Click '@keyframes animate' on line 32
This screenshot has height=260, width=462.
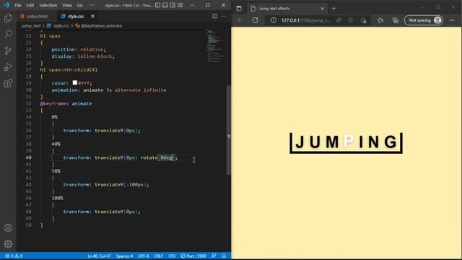[x=66, y=103]
